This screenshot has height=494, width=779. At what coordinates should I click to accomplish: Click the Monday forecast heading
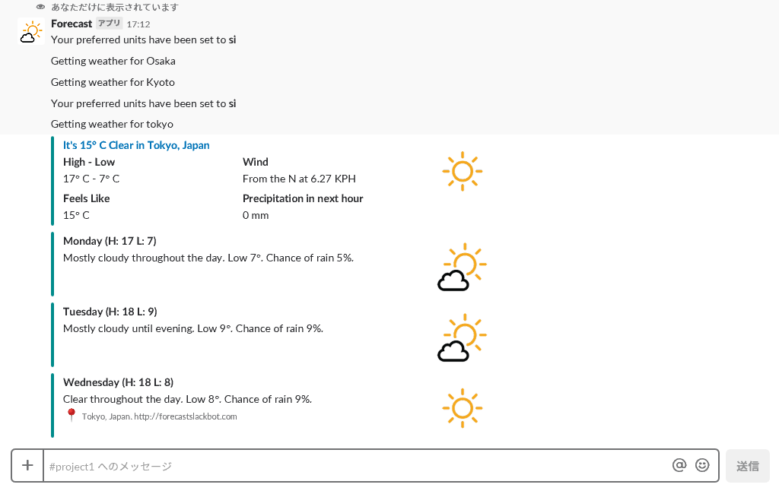[110, 241]
